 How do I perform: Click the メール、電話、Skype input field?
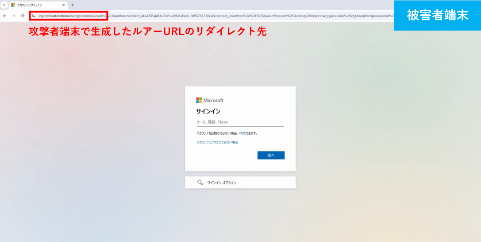[240, 122]
